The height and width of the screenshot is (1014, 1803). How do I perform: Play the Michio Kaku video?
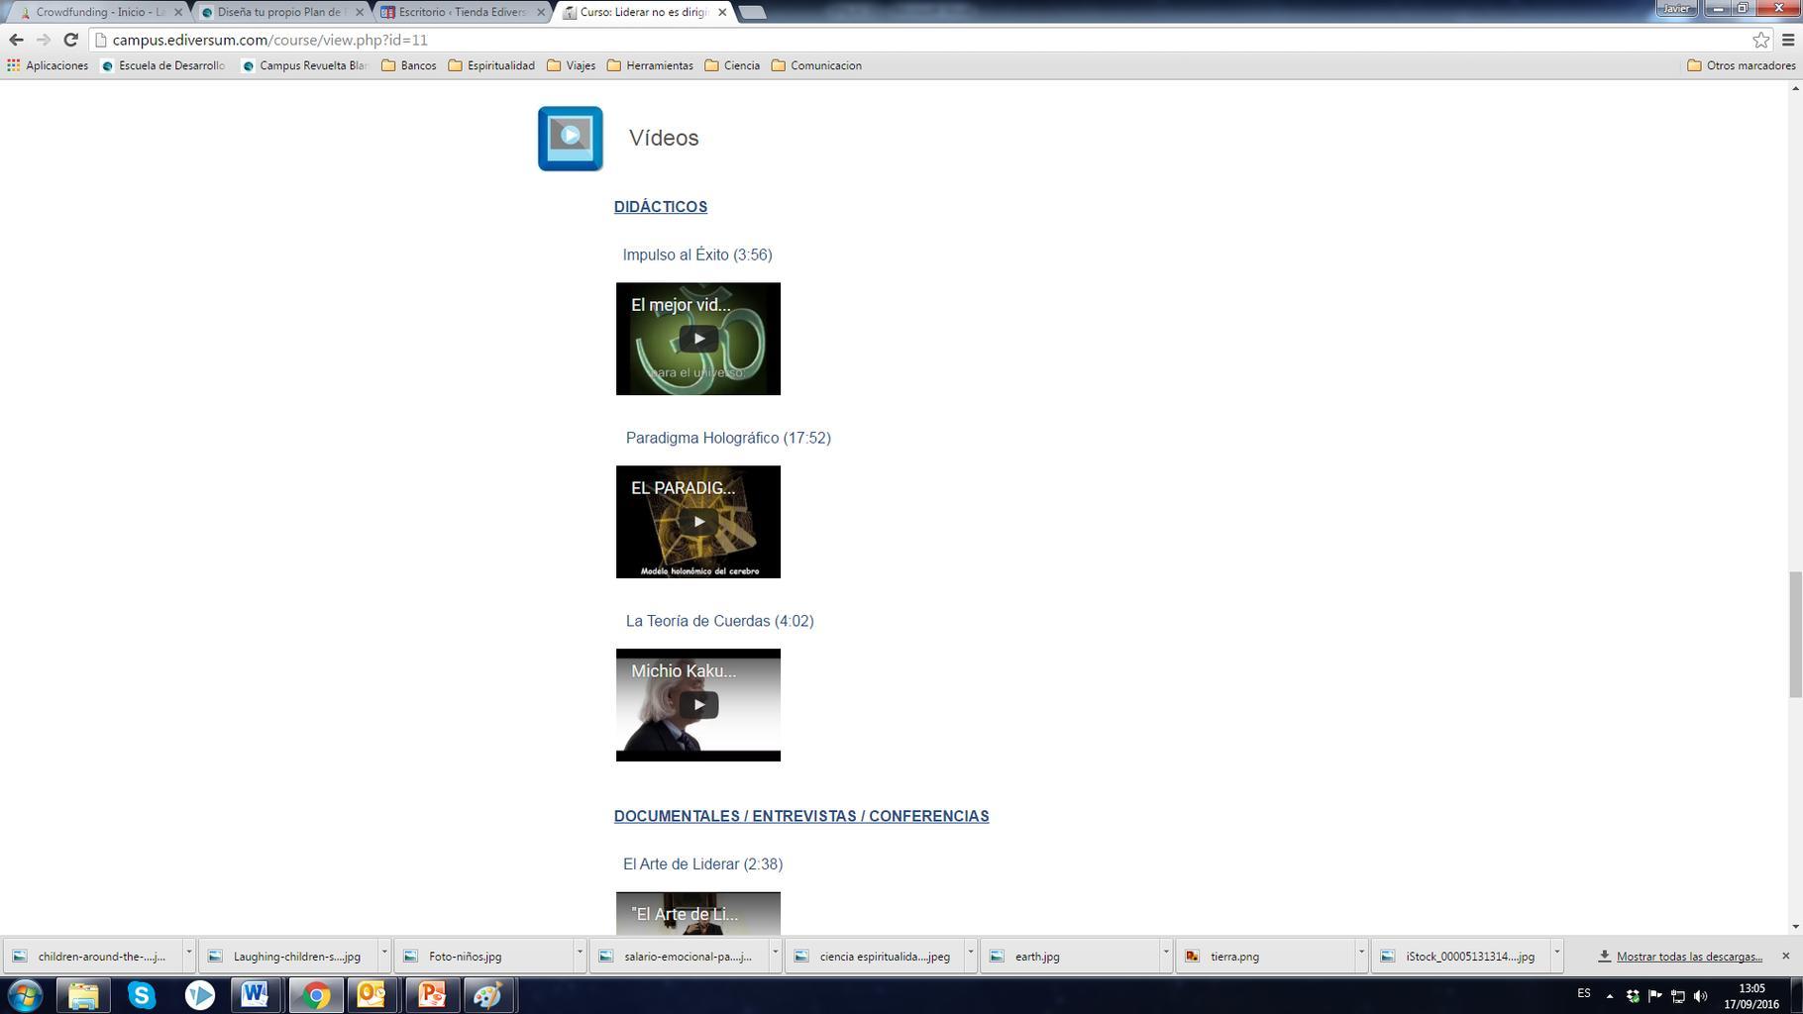(698, 705)
